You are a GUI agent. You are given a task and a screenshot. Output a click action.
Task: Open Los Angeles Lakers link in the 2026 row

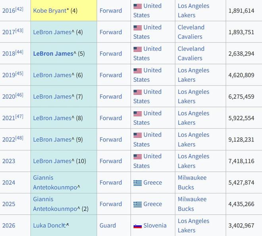[x=193, y=225]
